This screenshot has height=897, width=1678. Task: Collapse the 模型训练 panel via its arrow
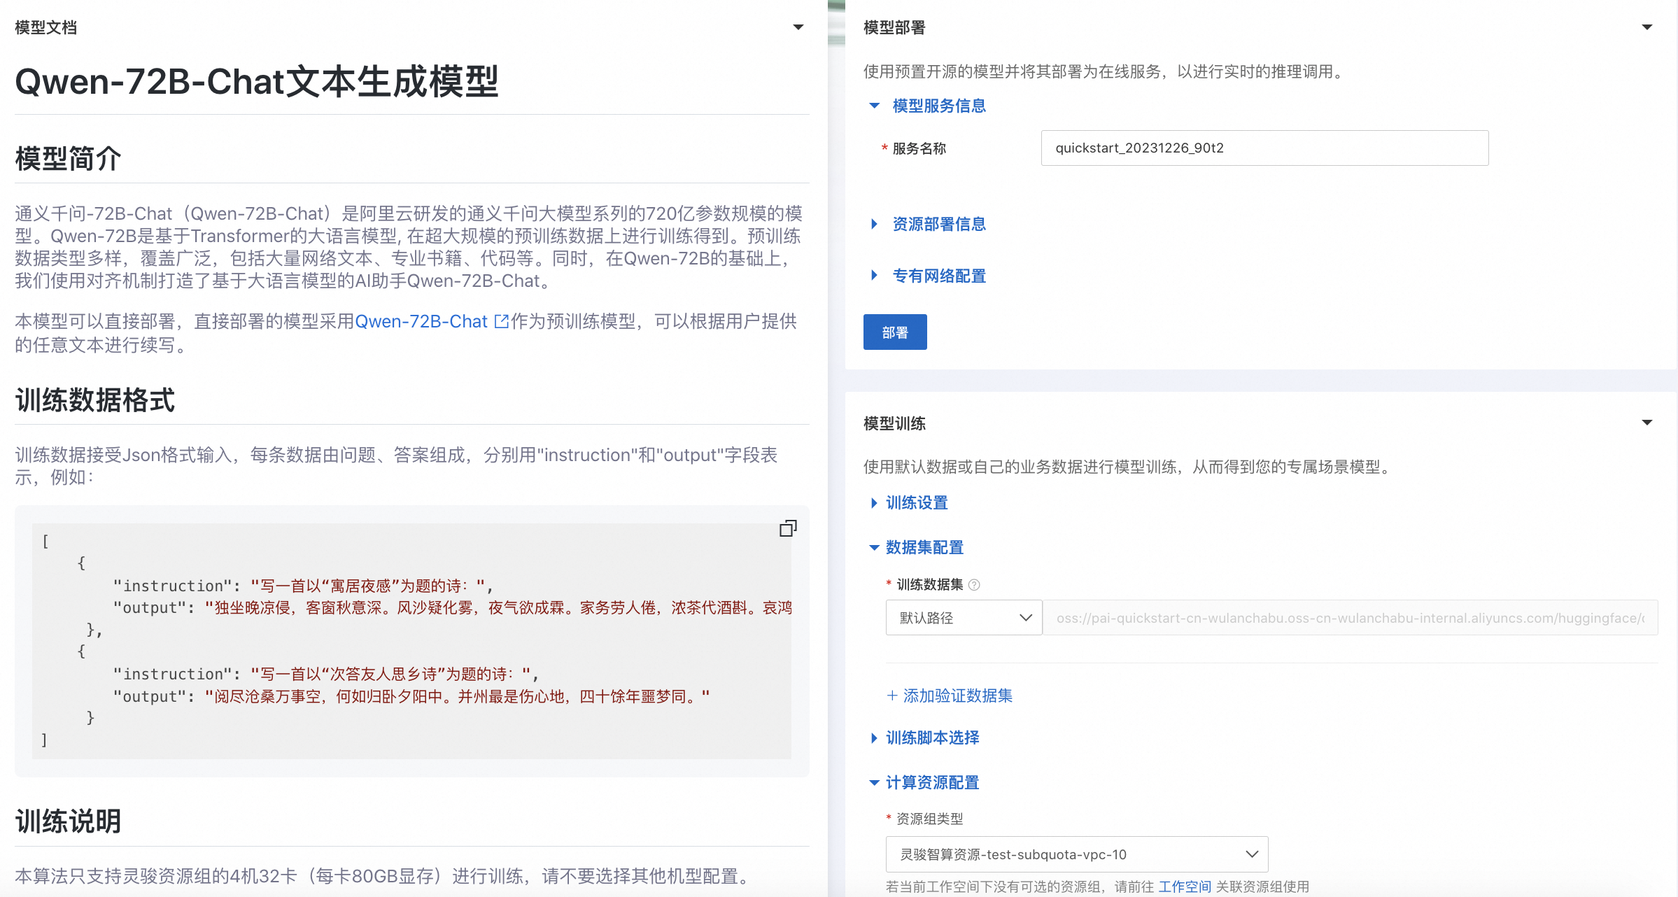pos(1648,422)
